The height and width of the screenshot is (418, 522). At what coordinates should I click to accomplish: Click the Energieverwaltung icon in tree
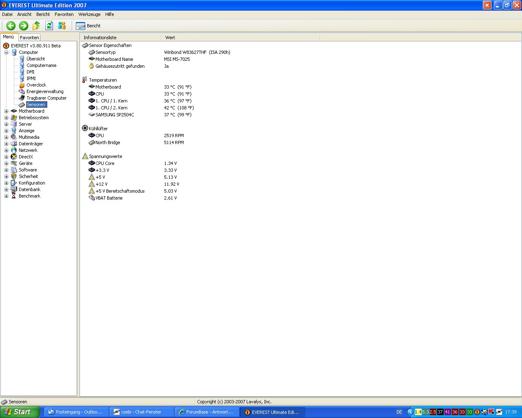tap(22, 91)
